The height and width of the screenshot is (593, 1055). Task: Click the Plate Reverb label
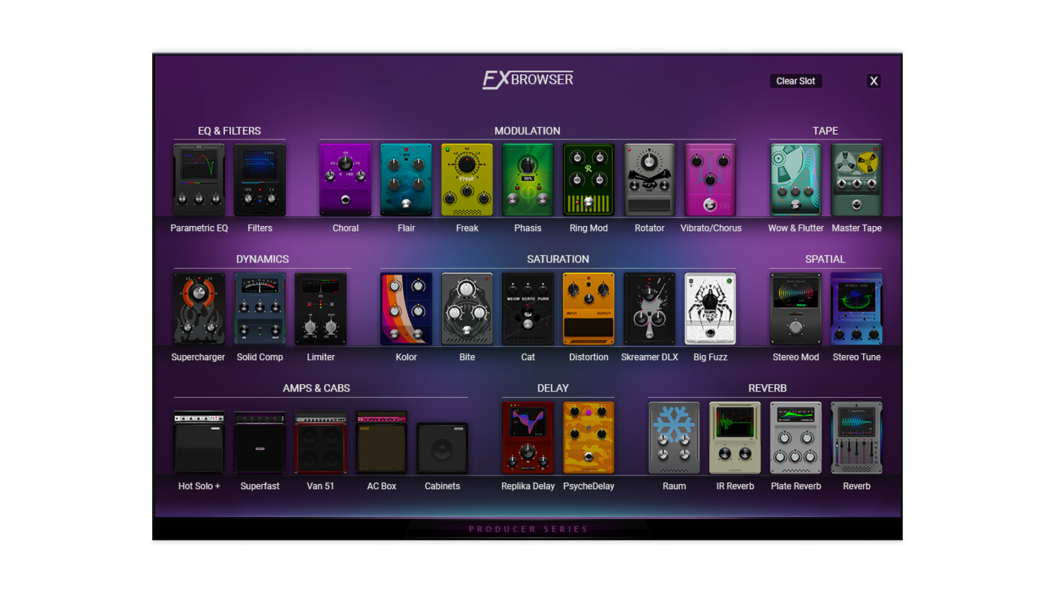796,486
